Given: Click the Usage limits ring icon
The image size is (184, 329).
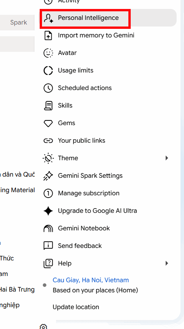Looking at the screenshot, I should 48,71.
